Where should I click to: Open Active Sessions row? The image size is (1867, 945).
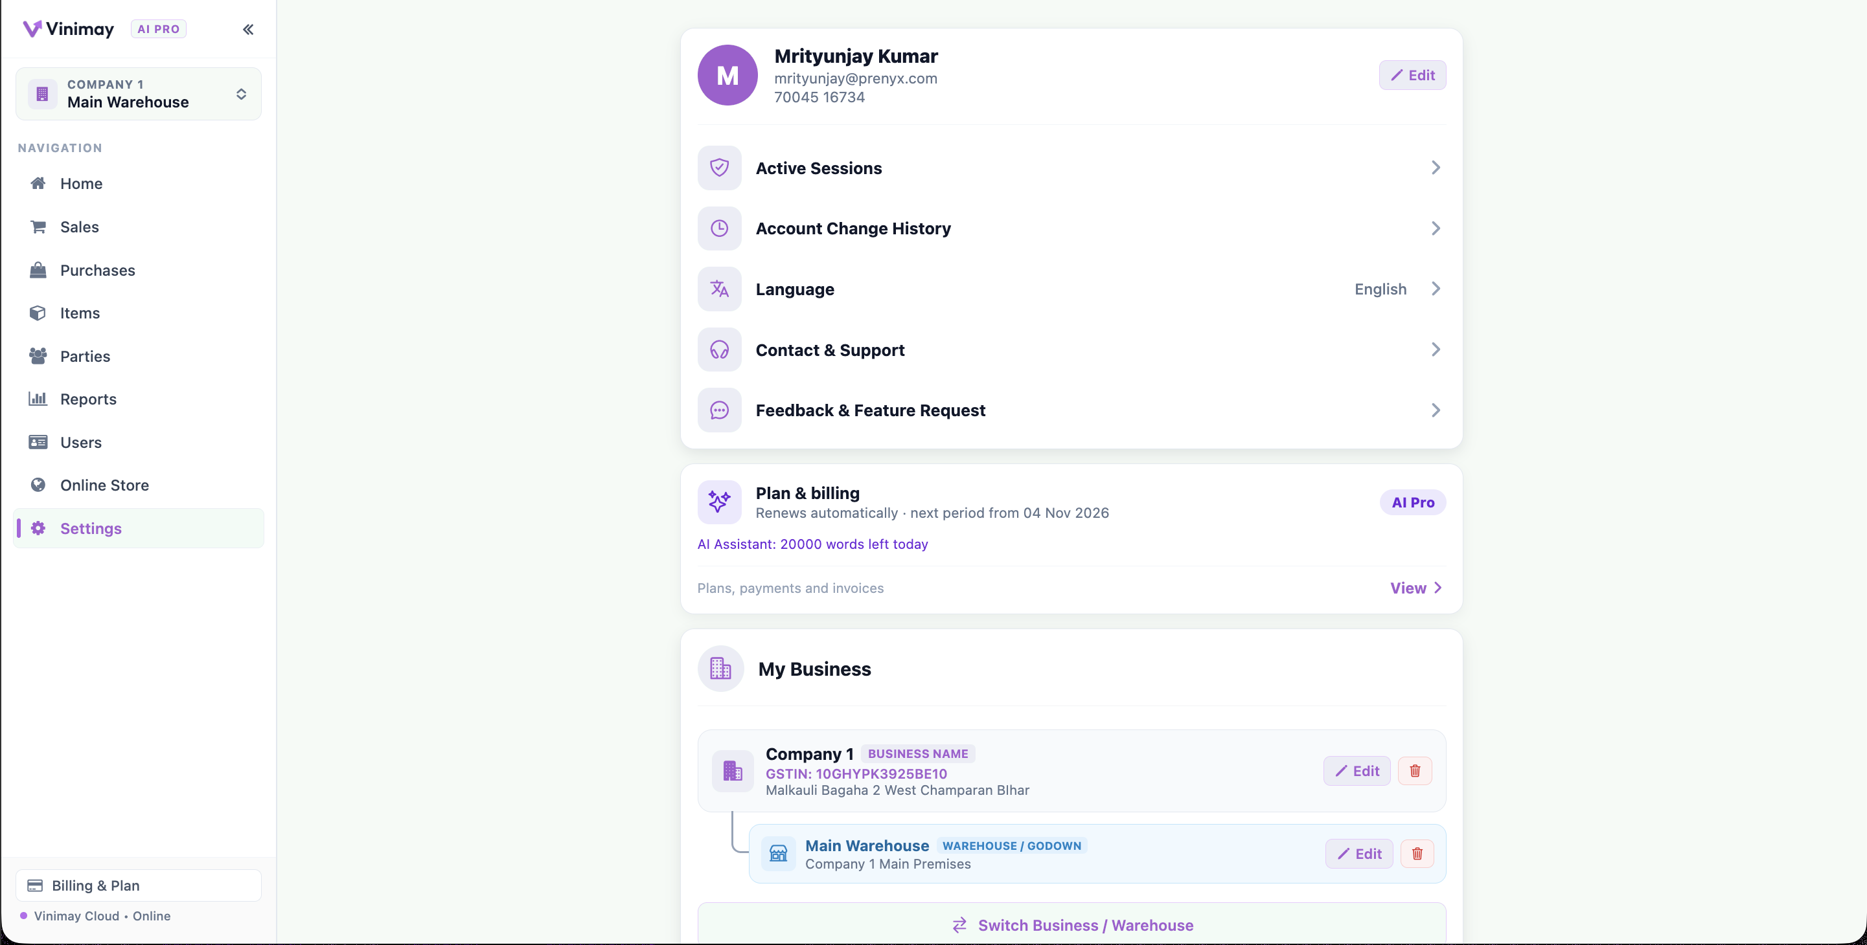click(1071, 168)
